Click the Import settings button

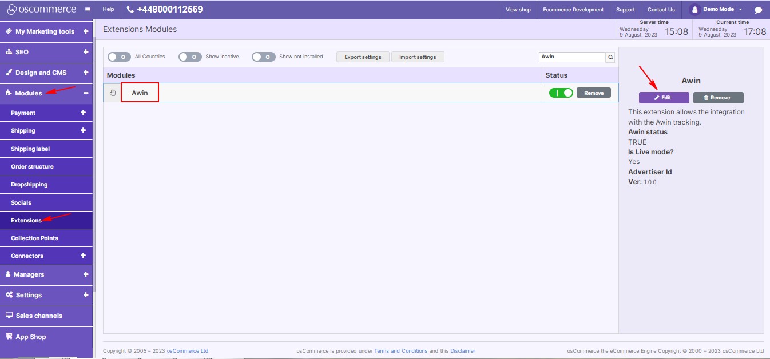coord(418,57)
